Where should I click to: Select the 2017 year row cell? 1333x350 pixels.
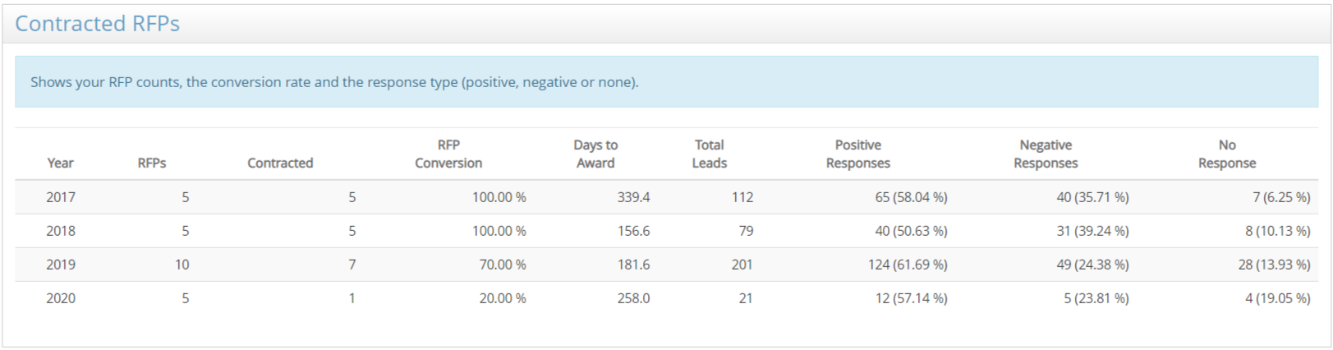coord(61,197)
